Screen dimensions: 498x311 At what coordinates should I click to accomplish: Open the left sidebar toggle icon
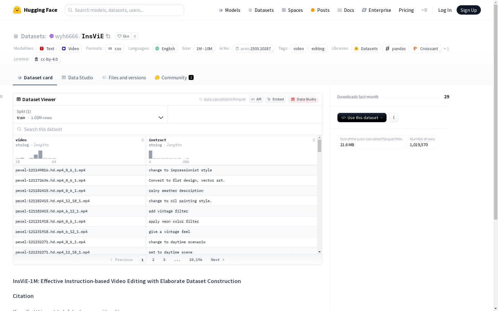[x=1, y=96]
